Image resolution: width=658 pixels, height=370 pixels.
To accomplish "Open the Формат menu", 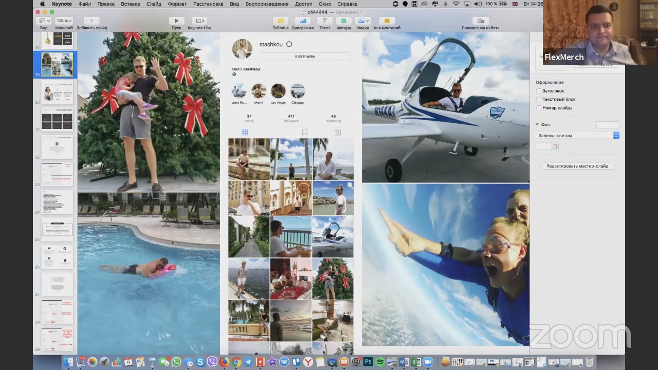I will click(x=177, y=4).
